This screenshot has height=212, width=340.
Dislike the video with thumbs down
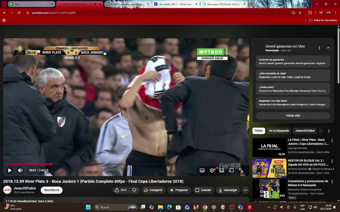pos(135,190)
